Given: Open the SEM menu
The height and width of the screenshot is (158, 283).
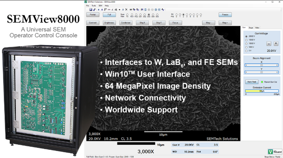Looking at the screenshot, I should pyautogui.click(x=100, y=6).
